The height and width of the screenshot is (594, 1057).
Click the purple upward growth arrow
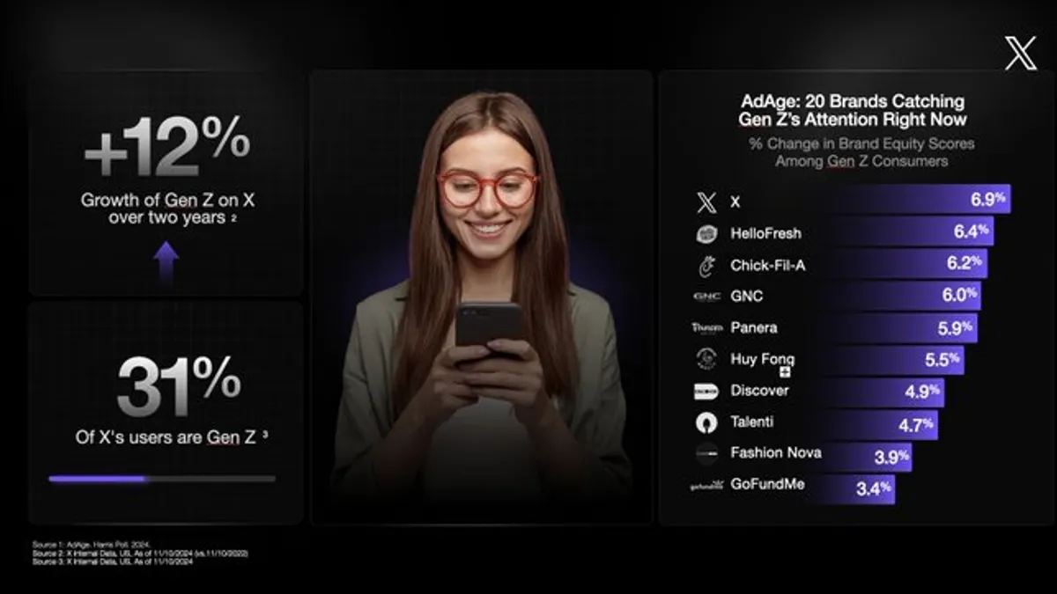[x=166, y=260]
